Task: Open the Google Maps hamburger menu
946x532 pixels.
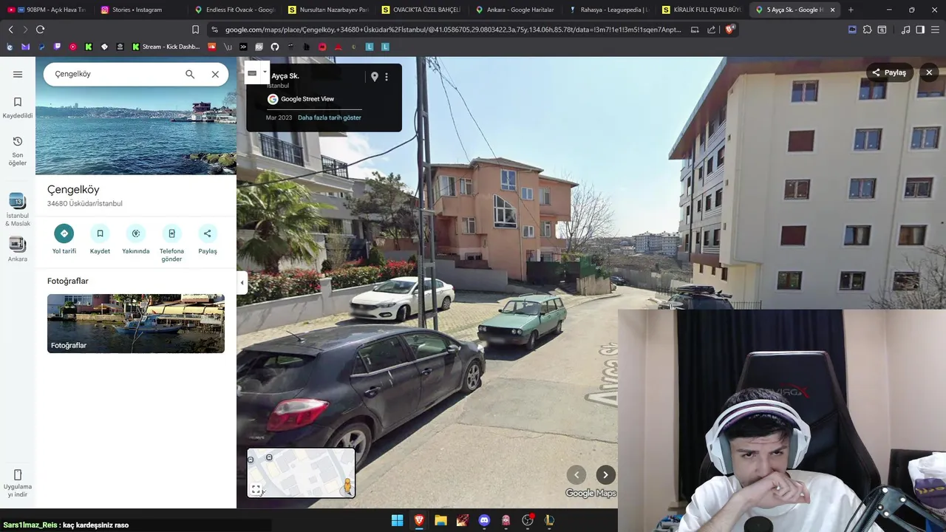Action: click(18, 74)
